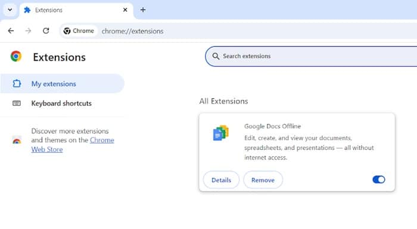
Task: Open Keyboard shortcuts in the sidebar
Action: point(62,103)
